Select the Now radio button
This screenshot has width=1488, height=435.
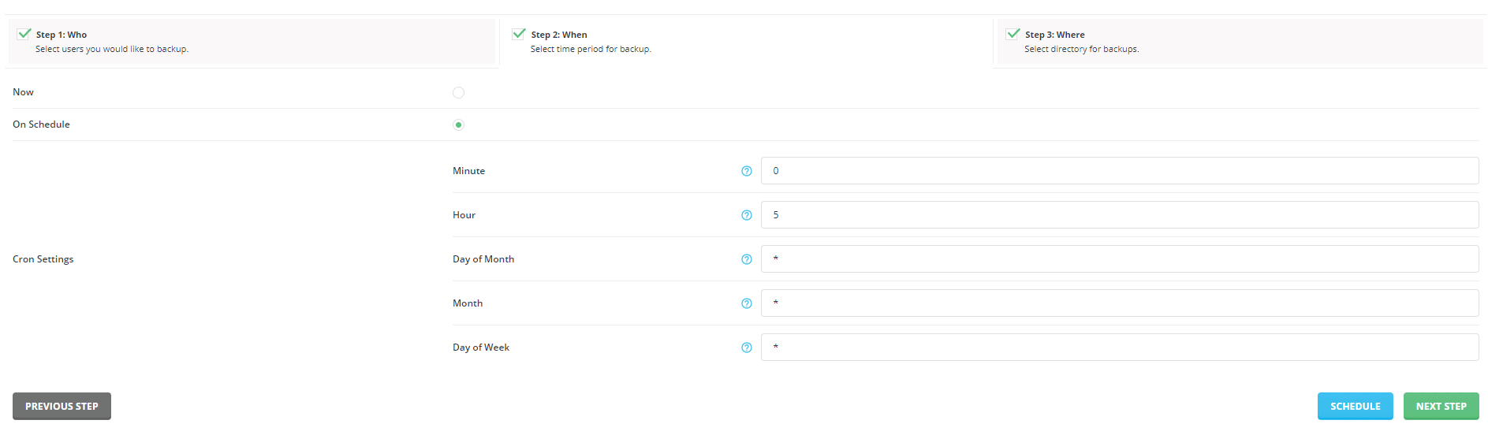(458, 93)
